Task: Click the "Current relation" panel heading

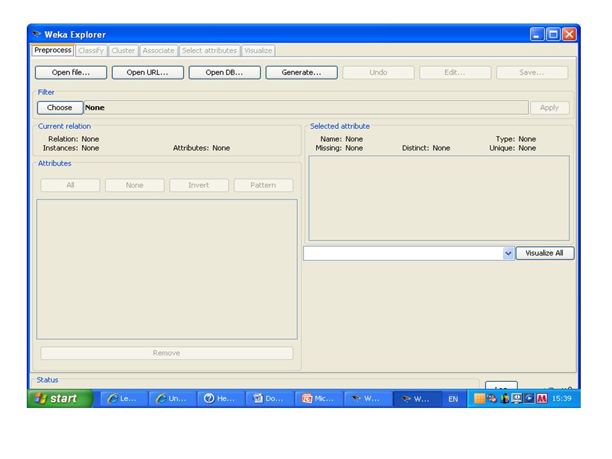Action: tap(64, 126)
